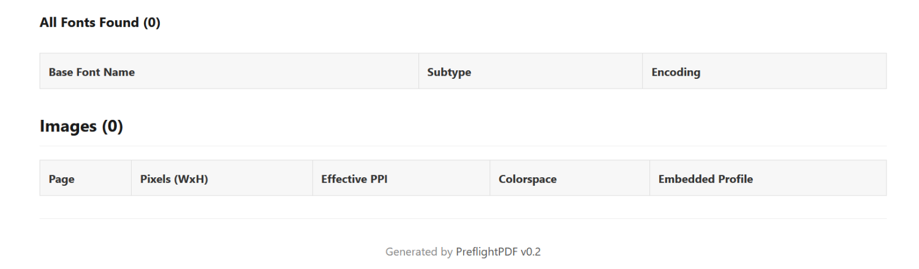This screenshot has height=269, width=919.
Task: Select the Subtype column header
Action: click(x=449, y=72)
